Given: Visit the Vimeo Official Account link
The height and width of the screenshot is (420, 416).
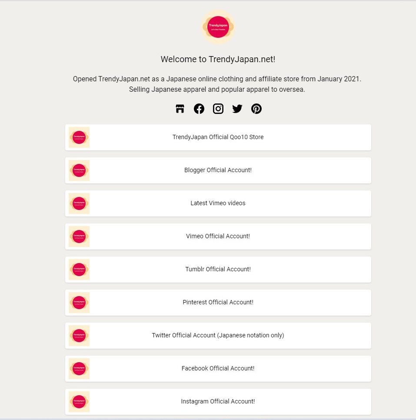Looking at the screenshot, I should [x=218, y=237].
